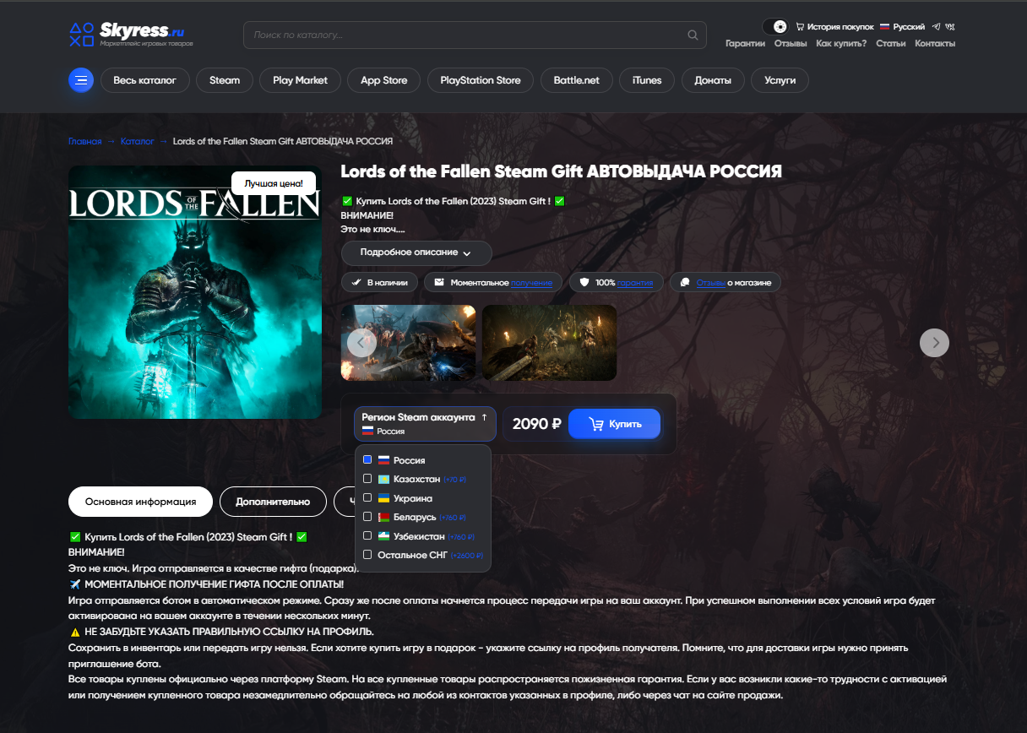Open История покупок cart
1027x733 pixels.
834,27
